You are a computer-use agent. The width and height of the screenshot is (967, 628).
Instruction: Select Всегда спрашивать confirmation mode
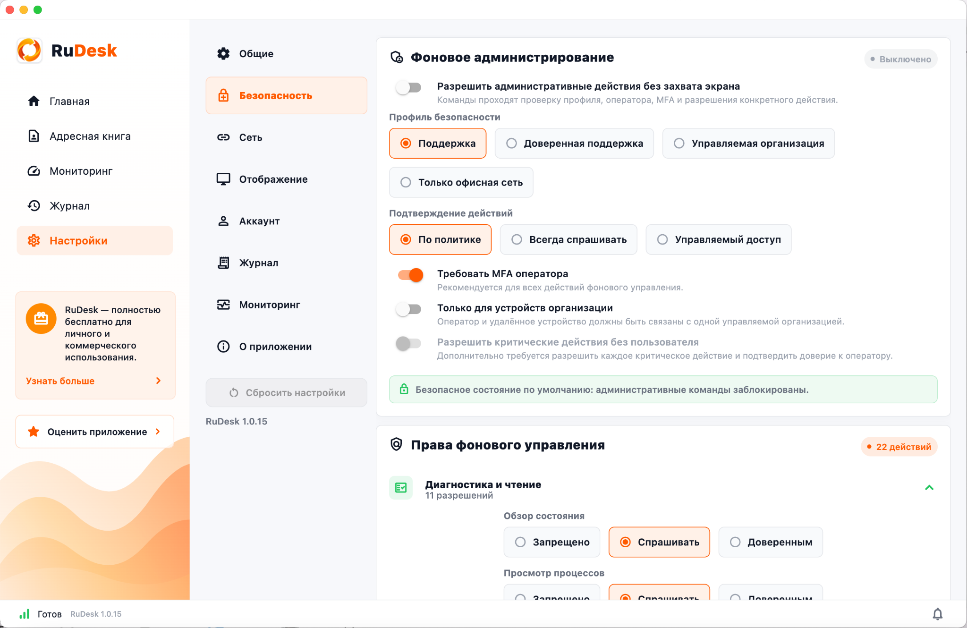[x=569, y=239]
